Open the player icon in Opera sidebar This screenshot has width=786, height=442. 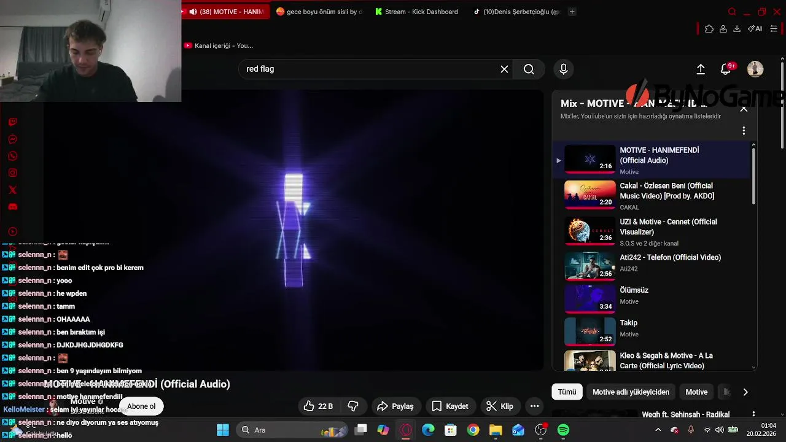pyautogui.click(x=12, y=231)
